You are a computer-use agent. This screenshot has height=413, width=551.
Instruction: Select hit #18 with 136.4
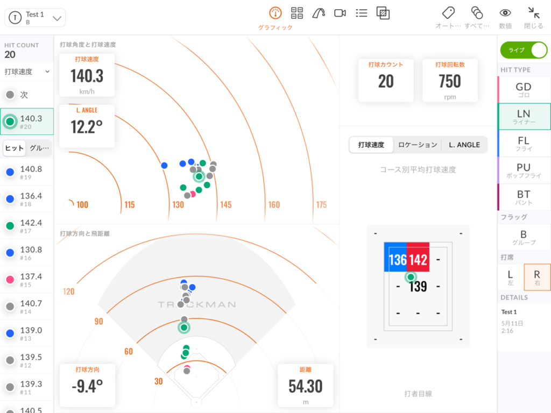[x=27, y=199]
